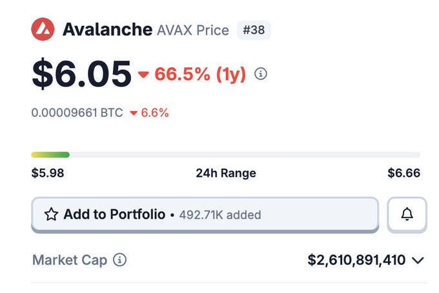This screenshot has width=439, height=293.
Task: Select the $6.05 current price
Action: (x=81, y=74)
